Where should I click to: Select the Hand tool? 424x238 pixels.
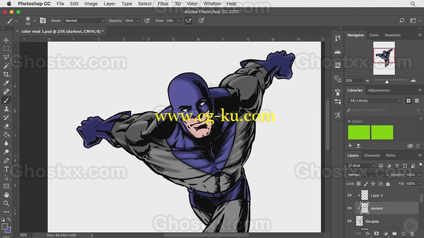(6, 195)
